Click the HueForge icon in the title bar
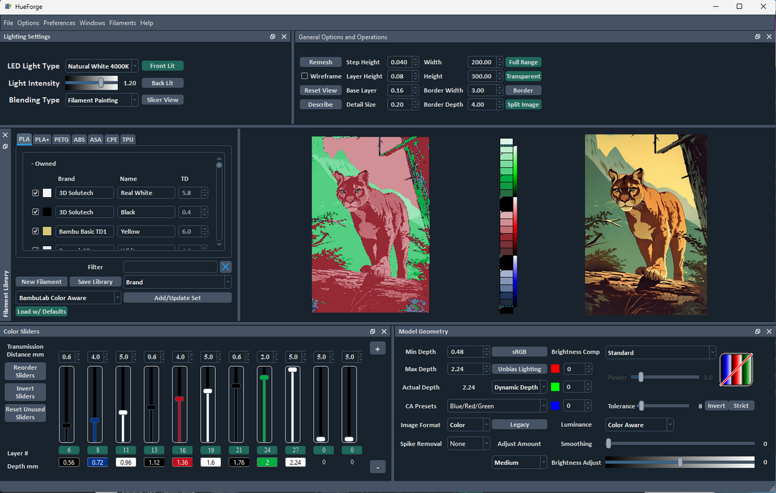The width and height of the screenshot is (776, 493). coord(7,6)
